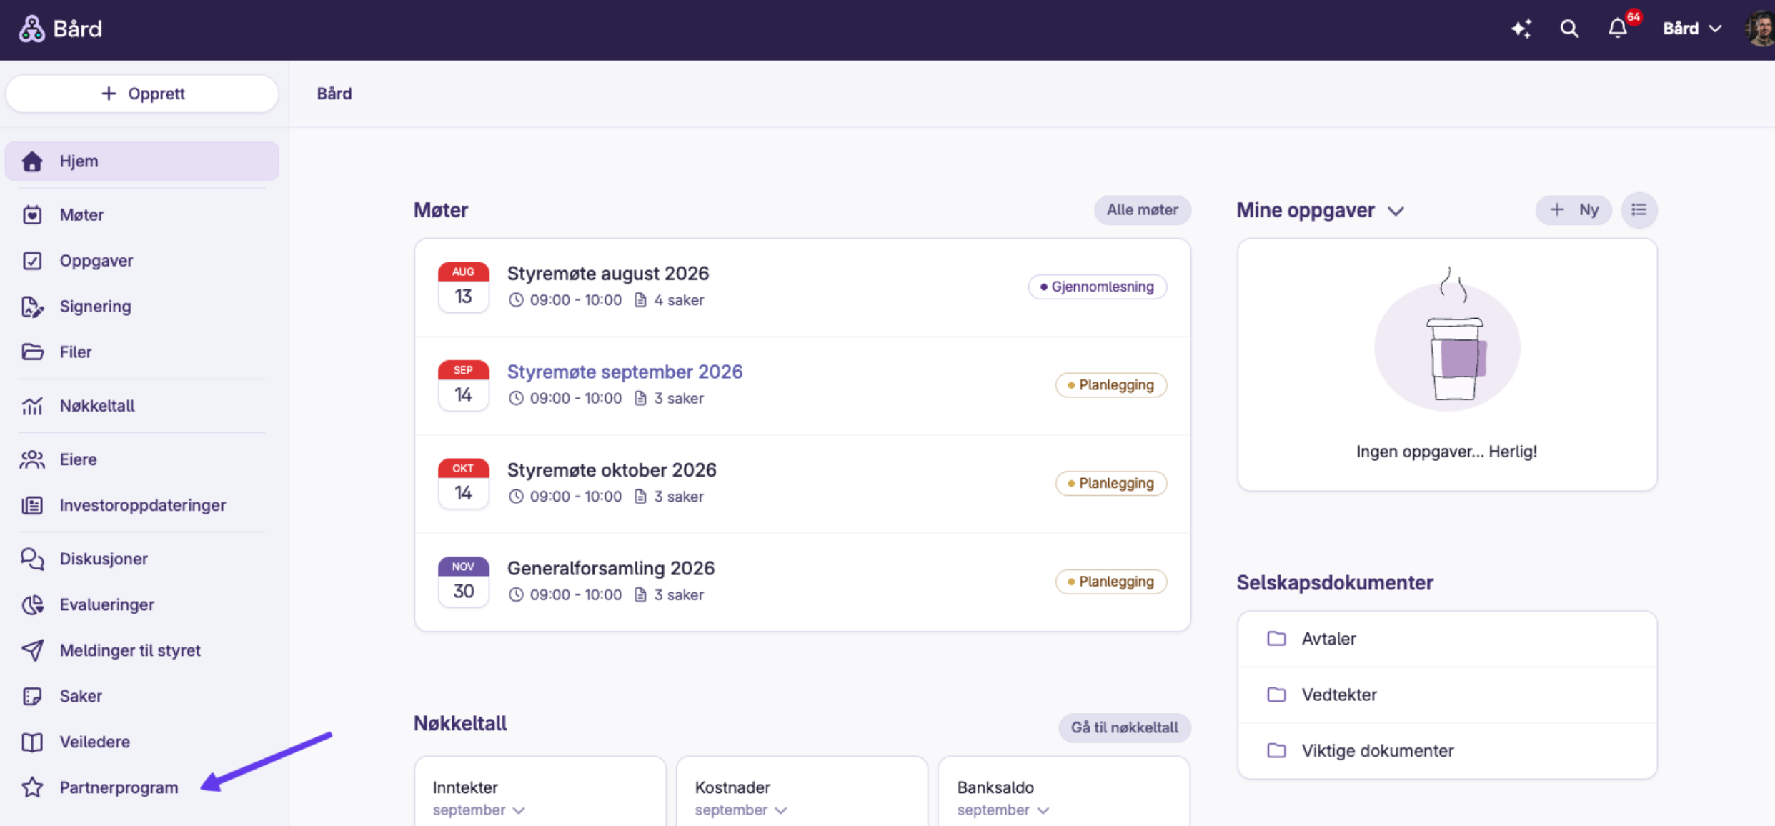The image size is (1775, 826).
Task: Click the Saker note icon
Action: [x=32, y=696]
